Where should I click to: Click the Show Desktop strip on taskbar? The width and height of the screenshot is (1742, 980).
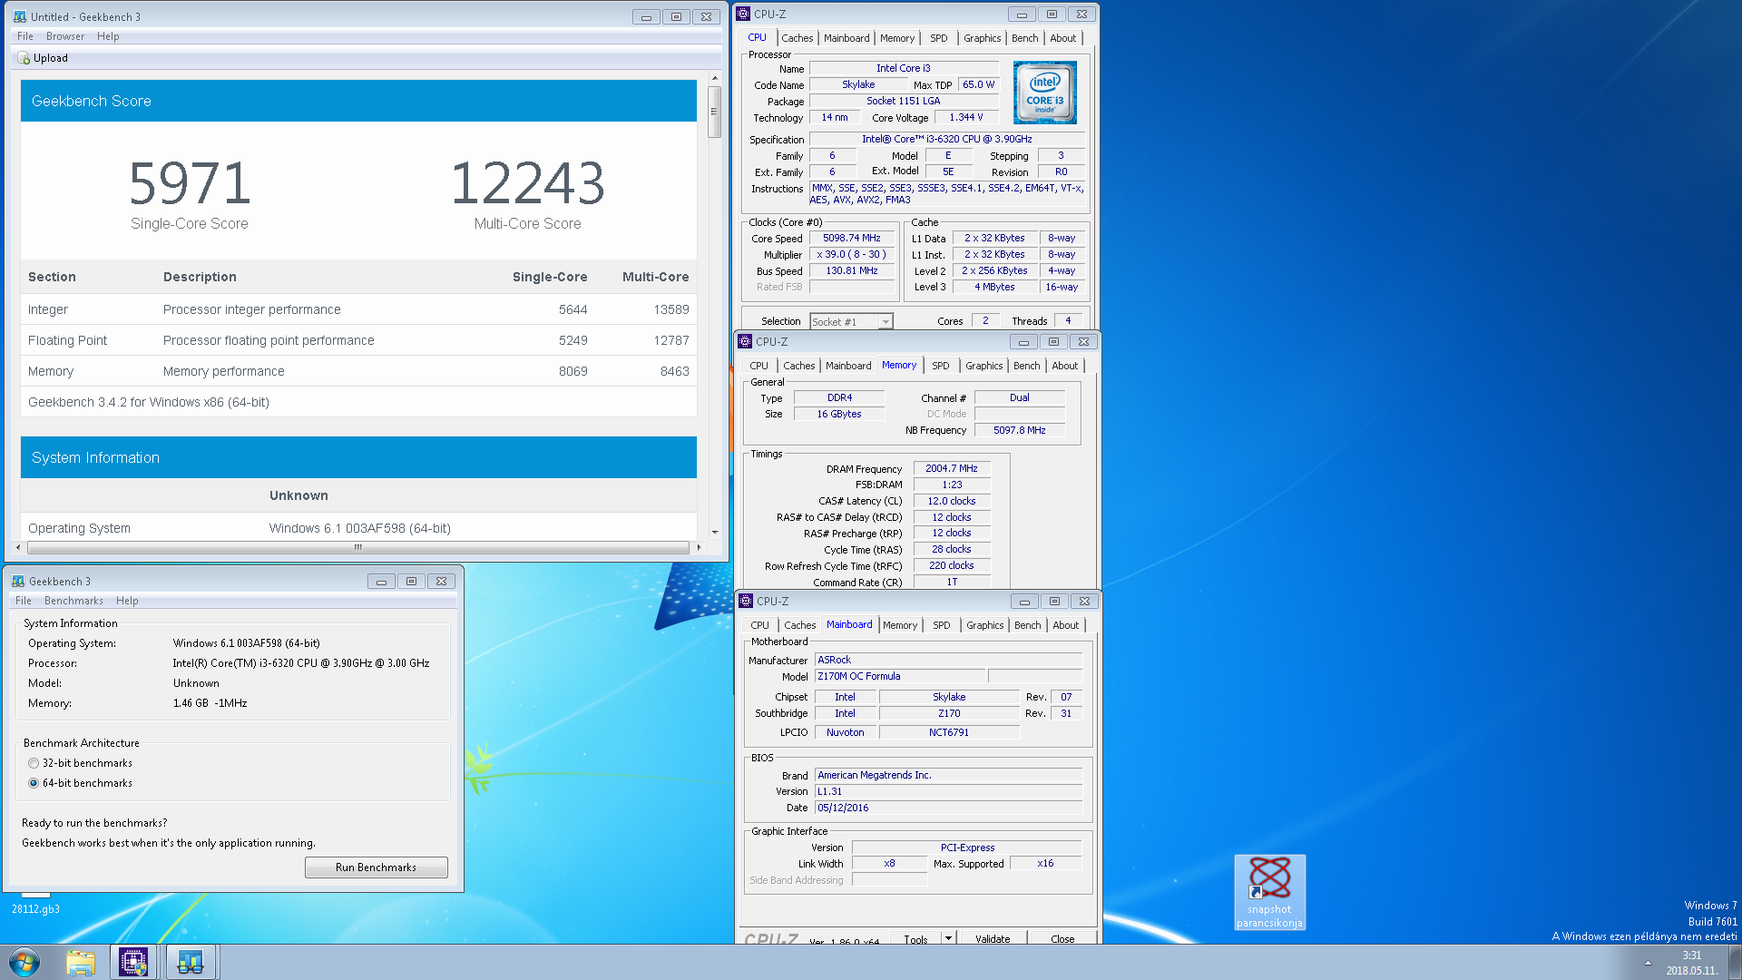(x=1735, y=963)
